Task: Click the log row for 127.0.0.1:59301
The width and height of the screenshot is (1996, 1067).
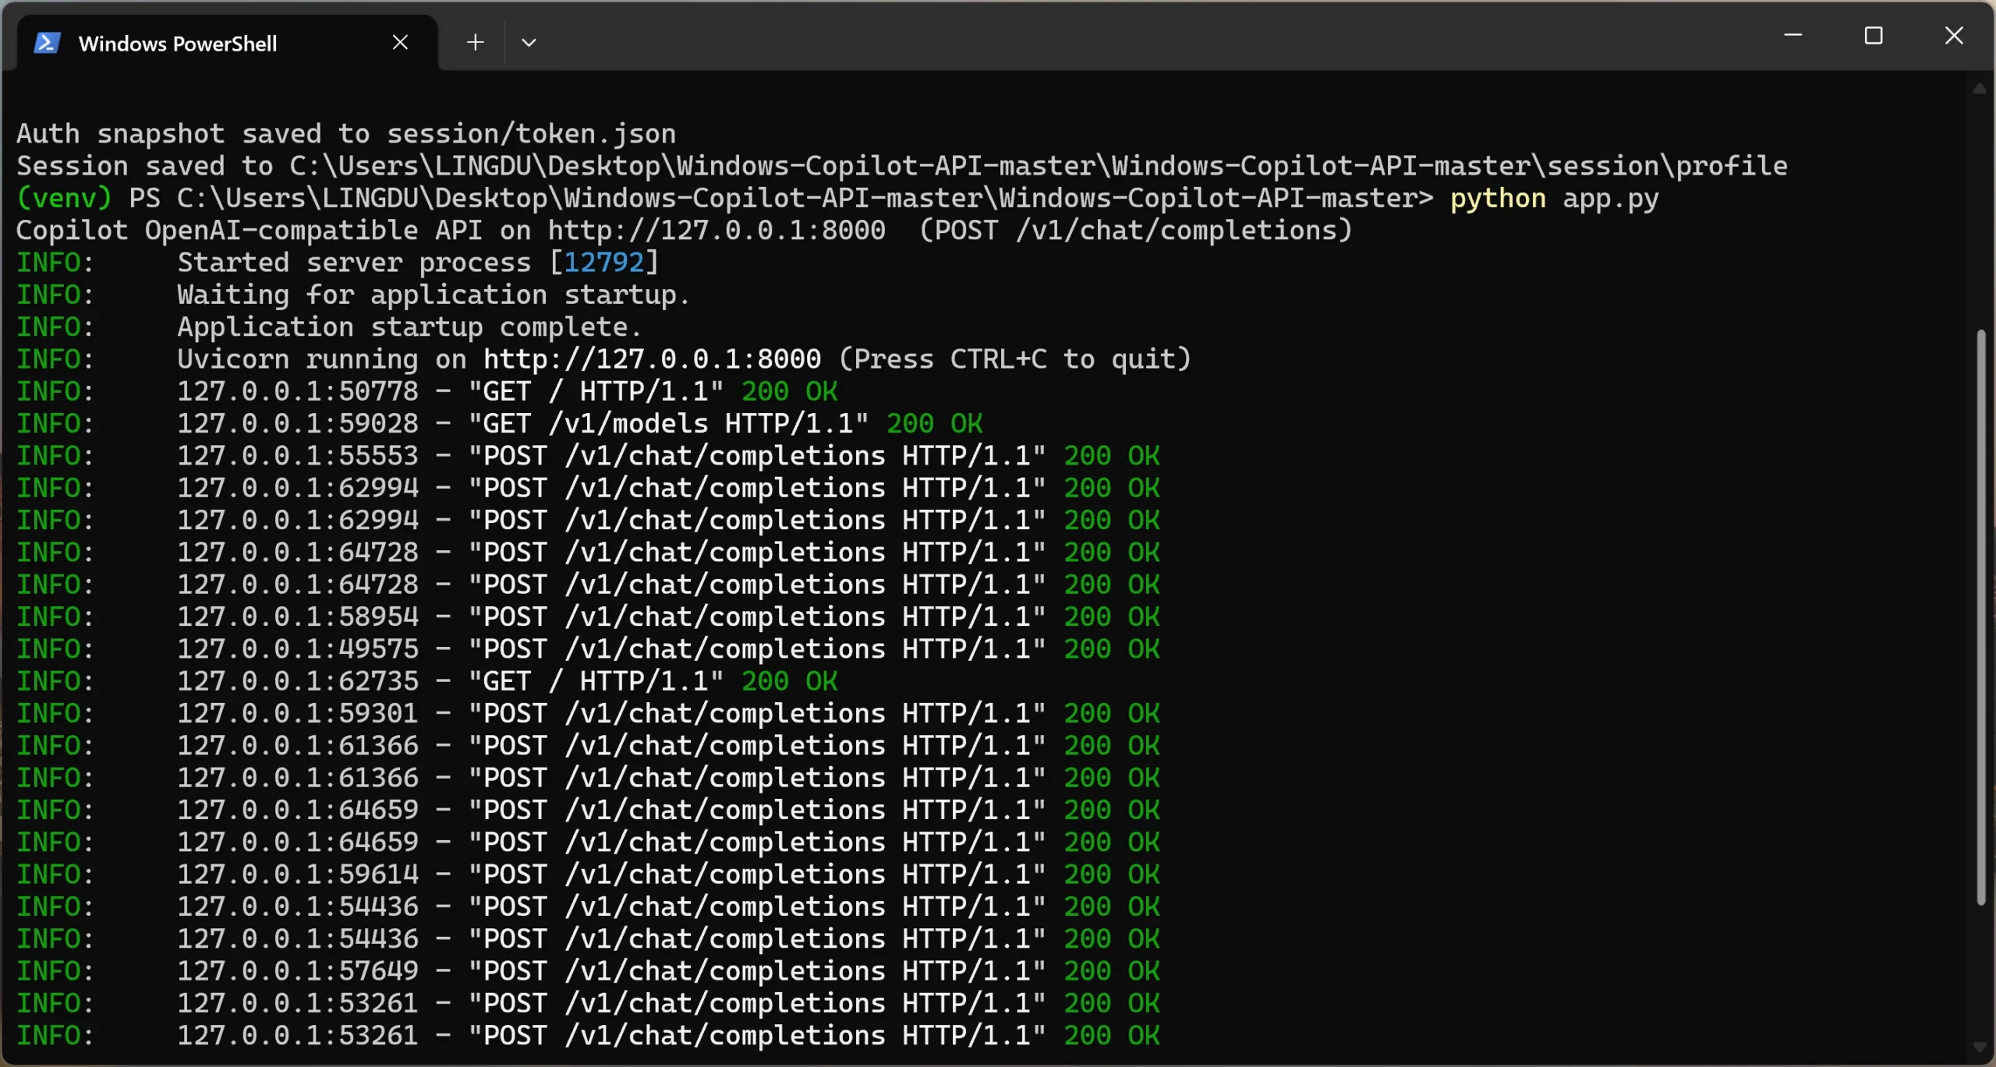Action: click(x=589, y=714)
